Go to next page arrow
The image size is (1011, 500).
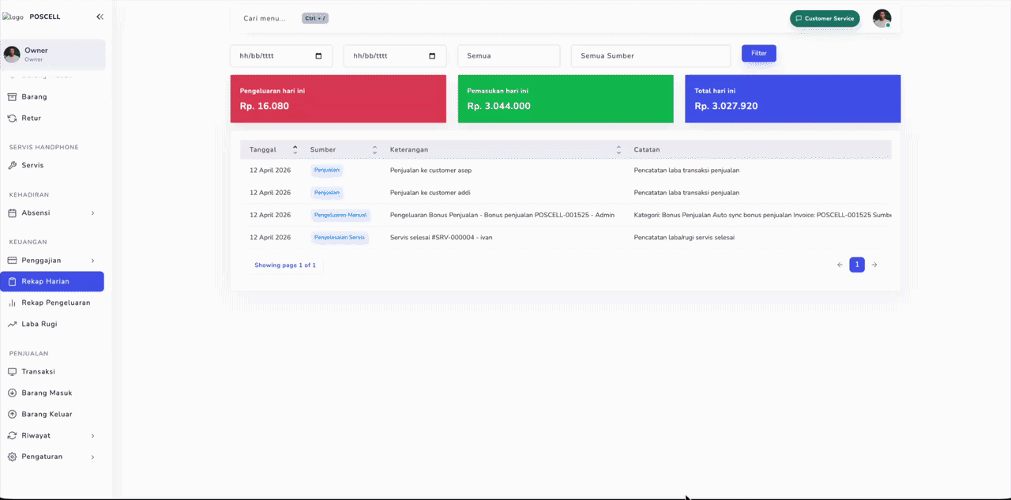pyautogui.click(x=874, y=265)
